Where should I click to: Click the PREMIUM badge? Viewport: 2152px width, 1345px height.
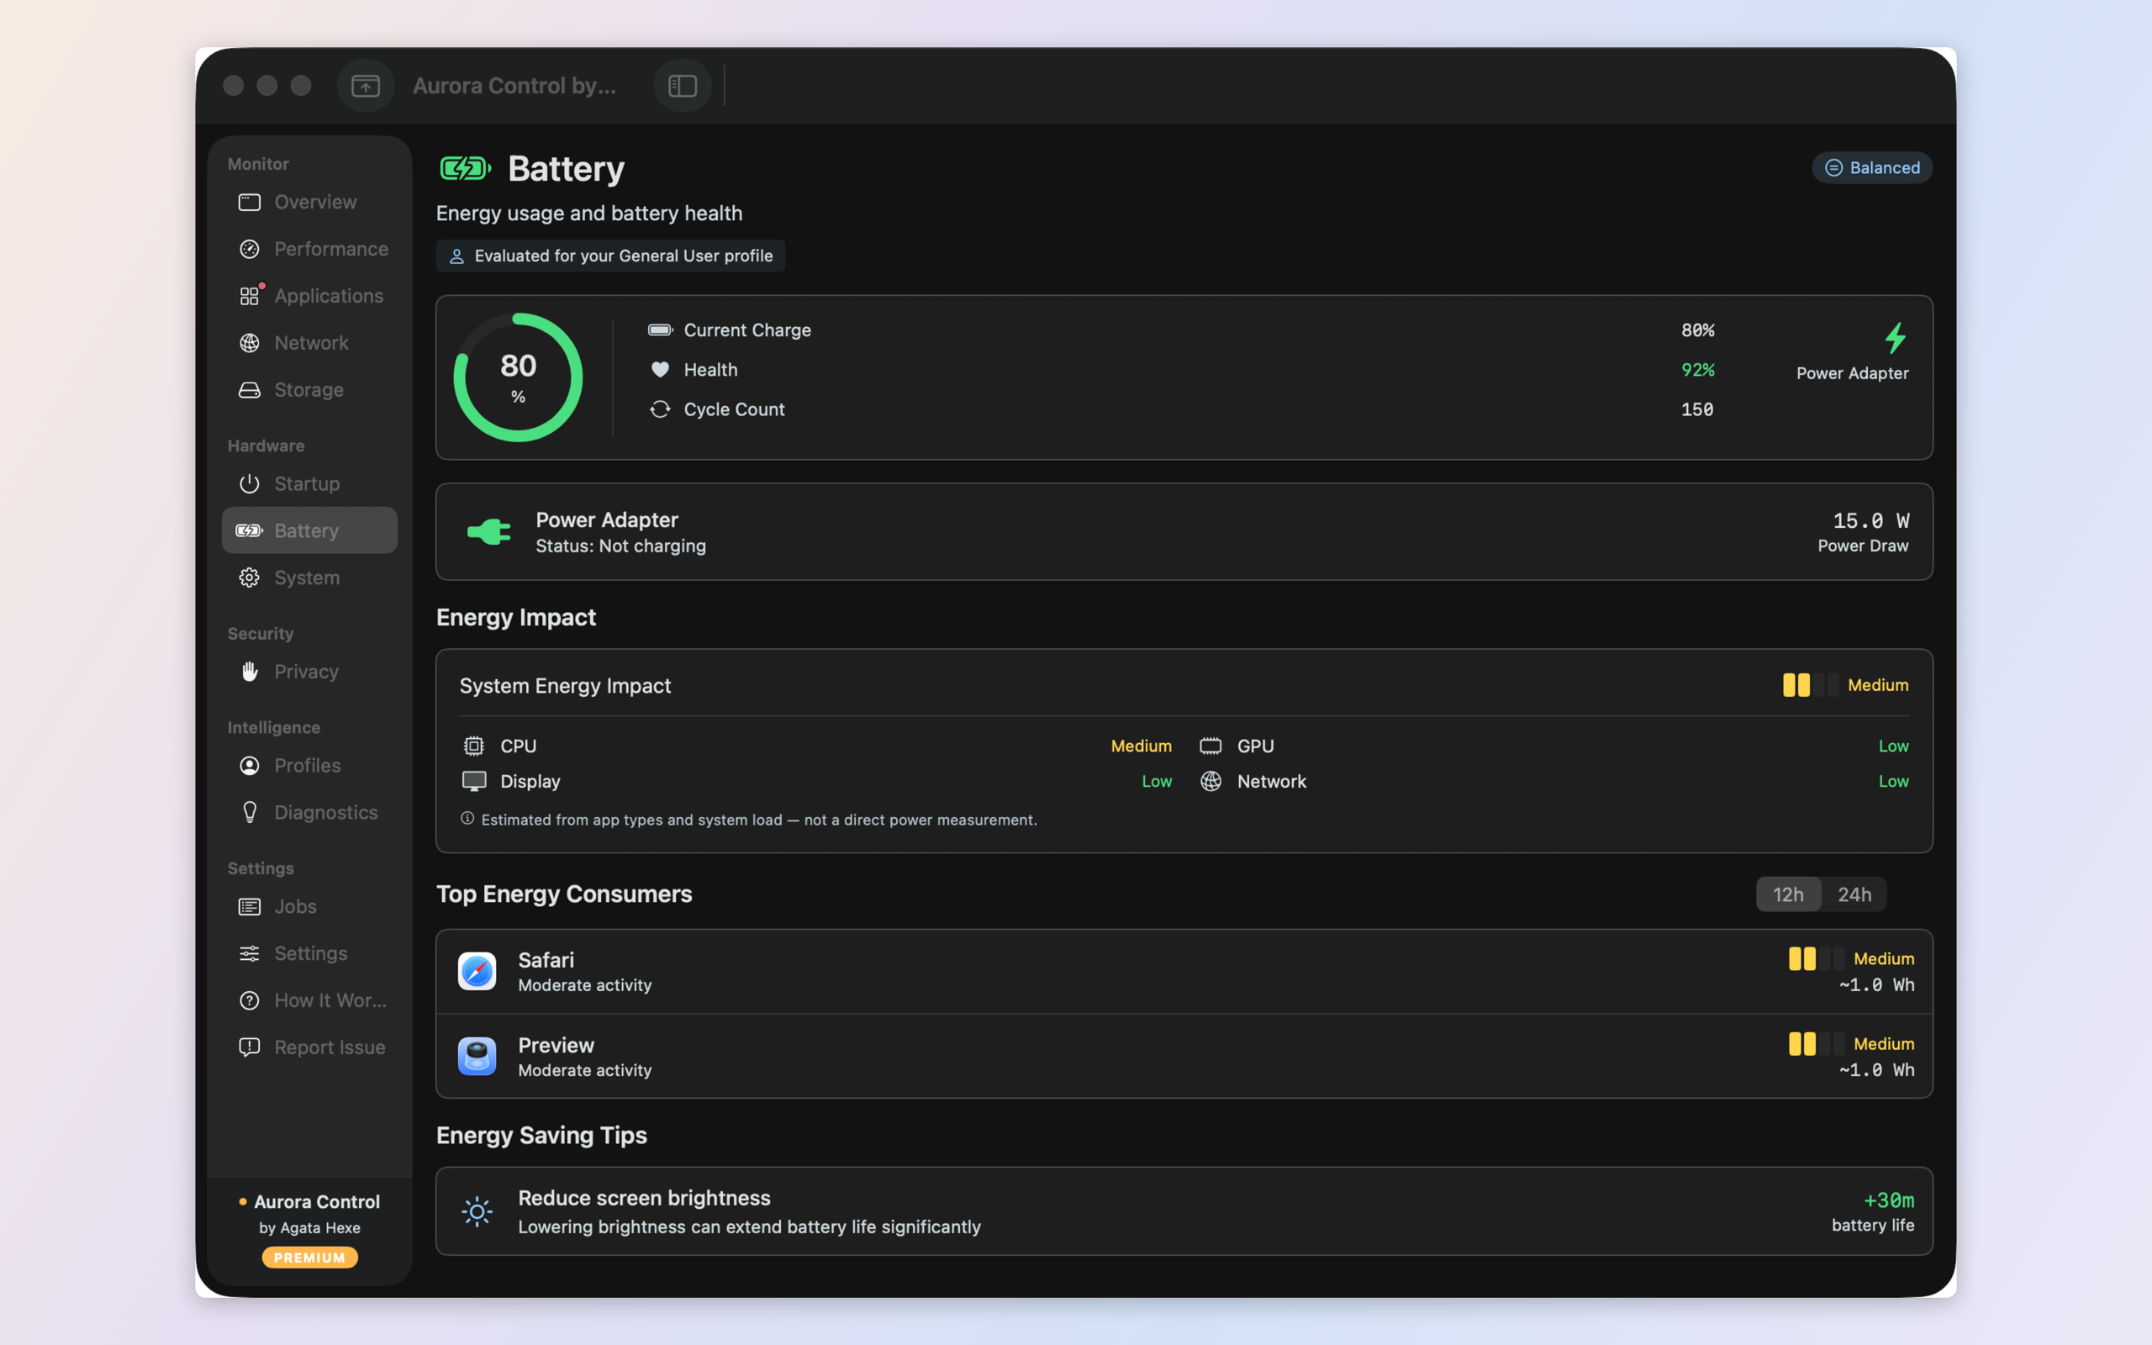coord(309,1258)
